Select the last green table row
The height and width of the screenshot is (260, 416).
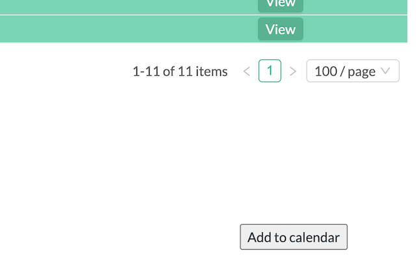[130, 29]
